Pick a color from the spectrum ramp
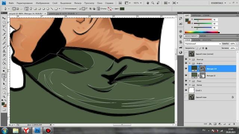The width and height of the screenshot is (239, 134). coord(202,32)
